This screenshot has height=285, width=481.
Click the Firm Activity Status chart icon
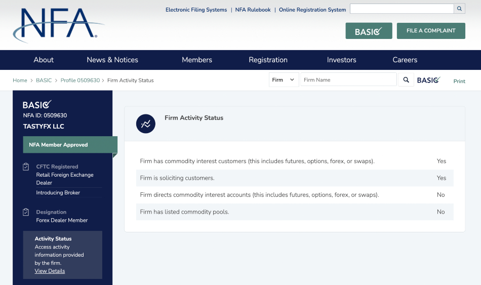[146, 124]
